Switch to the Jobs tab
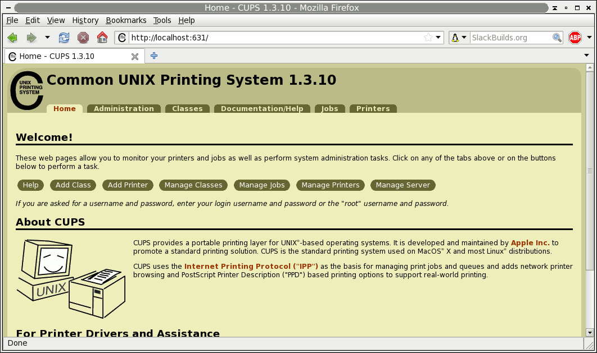 330,109
